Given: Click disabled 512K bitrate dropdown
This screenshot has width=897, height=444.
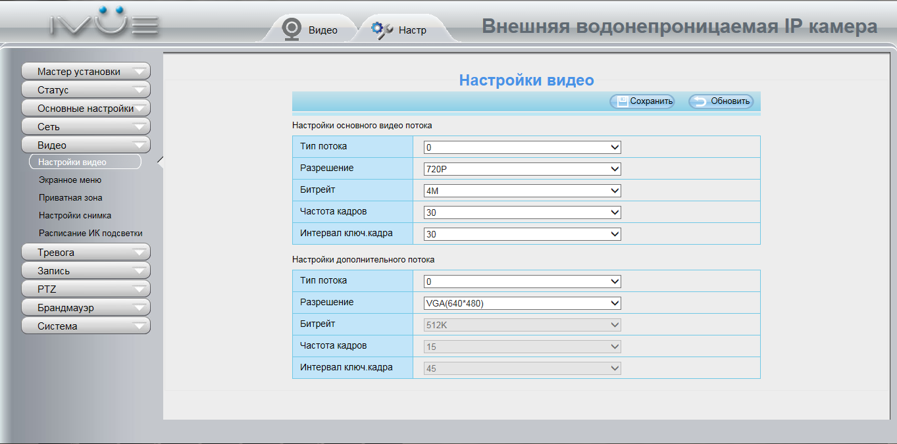Looking at the screenshot, I should pyautogui.click(x=523, y=325).
